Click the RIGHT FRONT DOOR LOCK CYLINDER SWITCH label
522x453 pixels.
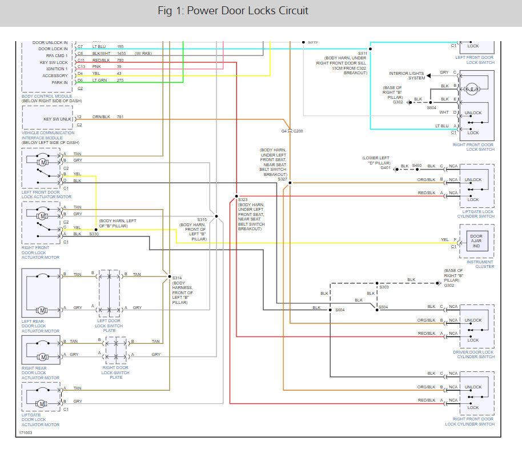click(x=469, y=422)
